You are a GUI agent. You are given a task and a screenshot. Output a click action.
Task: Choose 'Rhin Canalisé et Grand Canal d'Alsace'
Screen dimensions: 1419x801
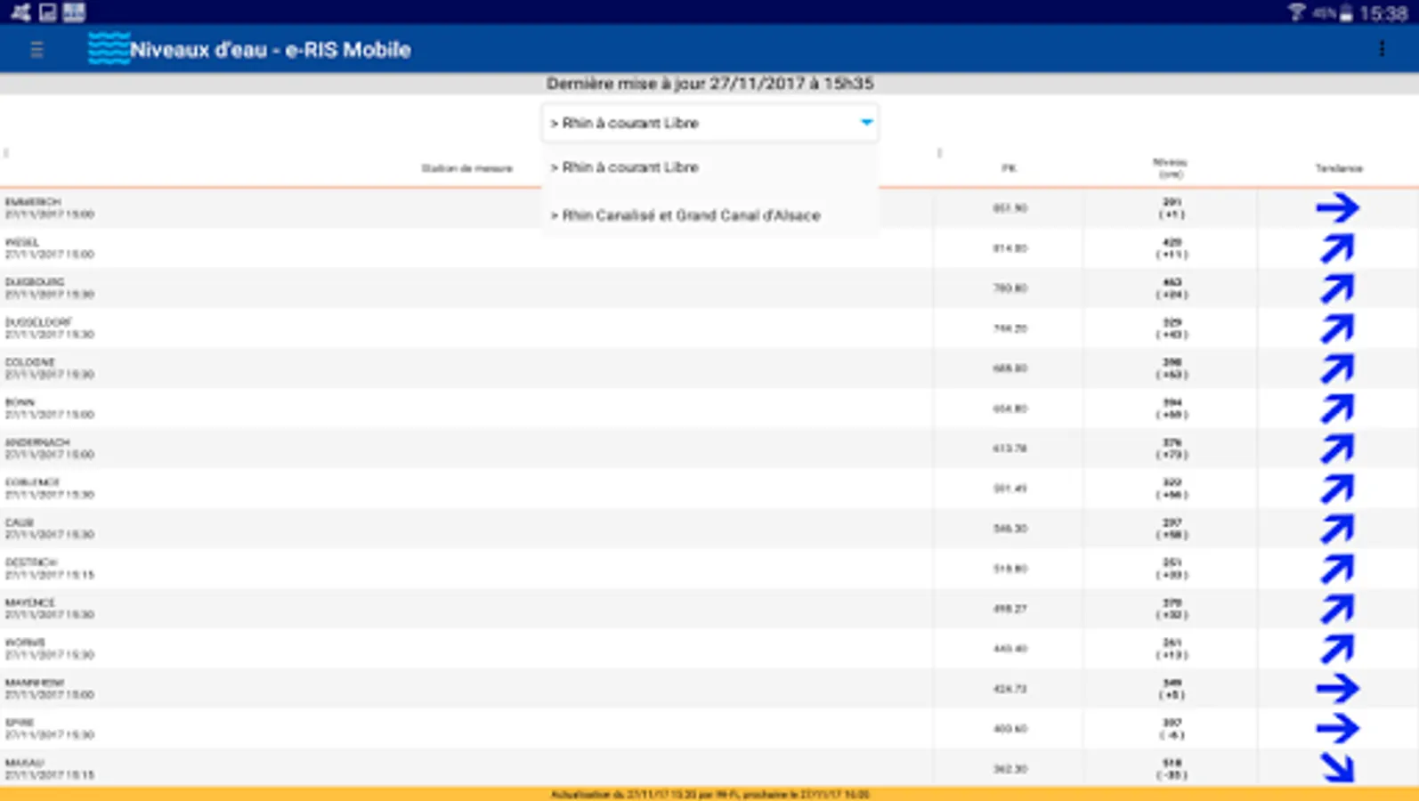pyautogui.click(x=709, y=215)
